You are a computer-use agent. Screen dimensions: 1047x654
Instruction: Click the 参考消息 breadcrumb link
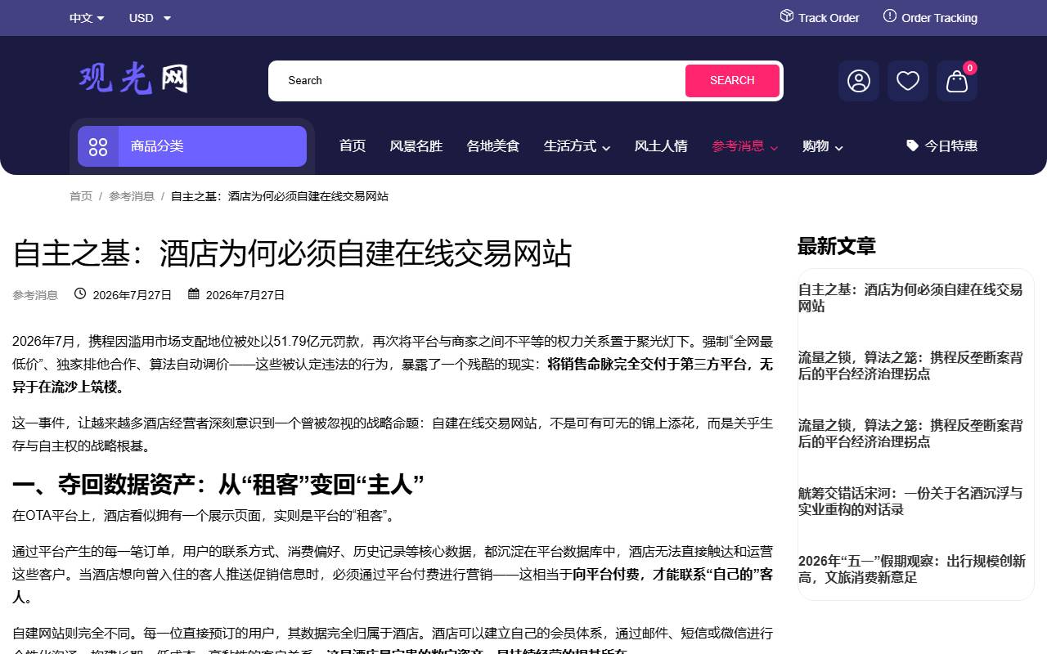[132, 196]
